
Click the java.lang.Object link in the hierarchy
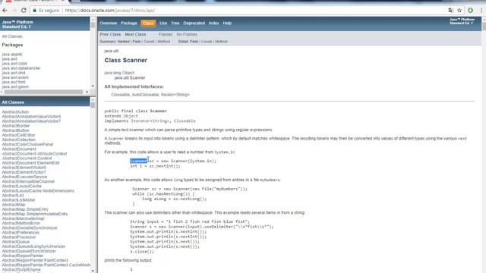coord(119,73)
